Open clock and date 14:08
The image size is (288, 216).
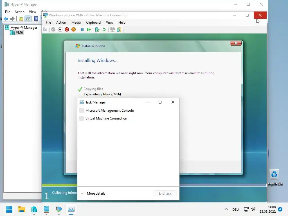pos(268,209)
